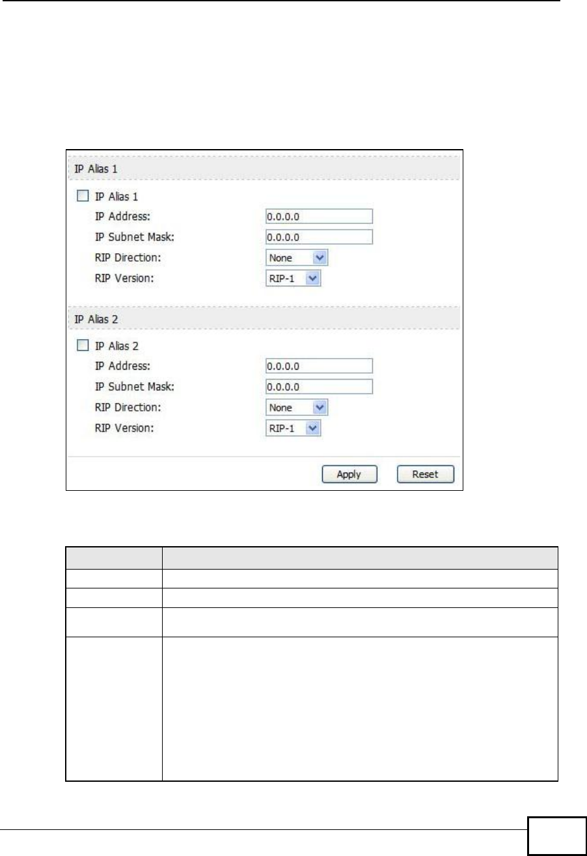
Task: Open RIP Direction dropdown under IP Alias 2
Action: pyautogui.click(x=297, y=407)
